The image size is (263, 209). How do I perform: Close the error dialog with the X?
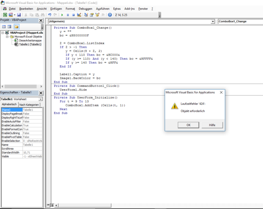(x=221, y=92)
